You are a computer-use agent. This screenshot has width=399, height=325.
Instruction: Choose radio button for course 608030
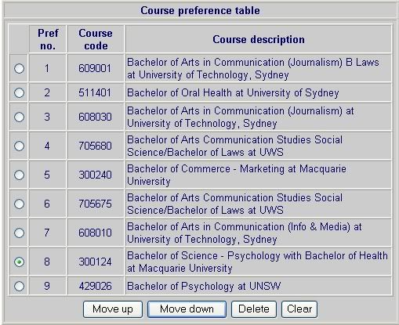pyautogui.click(x=19, y=117)
